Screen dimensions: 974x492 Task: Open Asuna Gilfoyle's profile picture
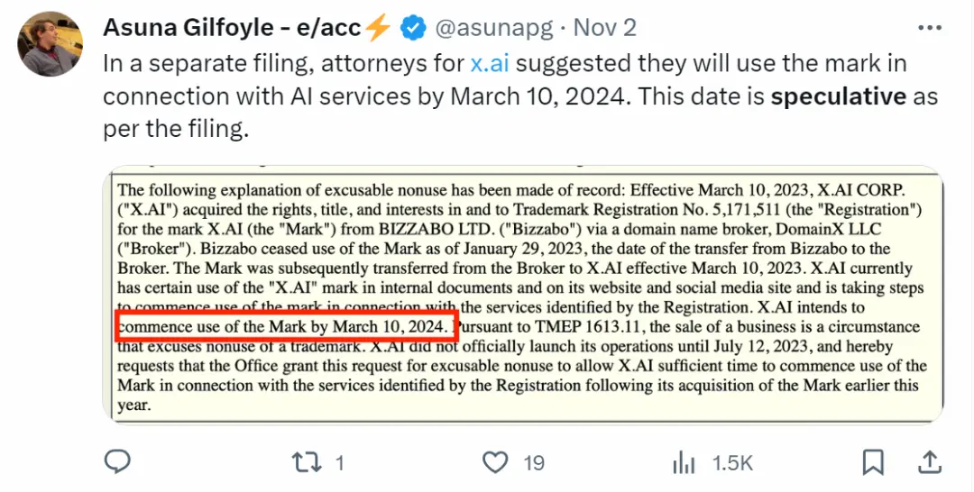(x=51, y=44)
